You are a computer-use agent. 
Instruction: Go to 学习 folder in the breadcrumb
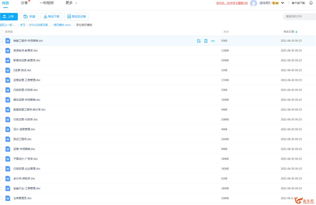tap(23, 25)
